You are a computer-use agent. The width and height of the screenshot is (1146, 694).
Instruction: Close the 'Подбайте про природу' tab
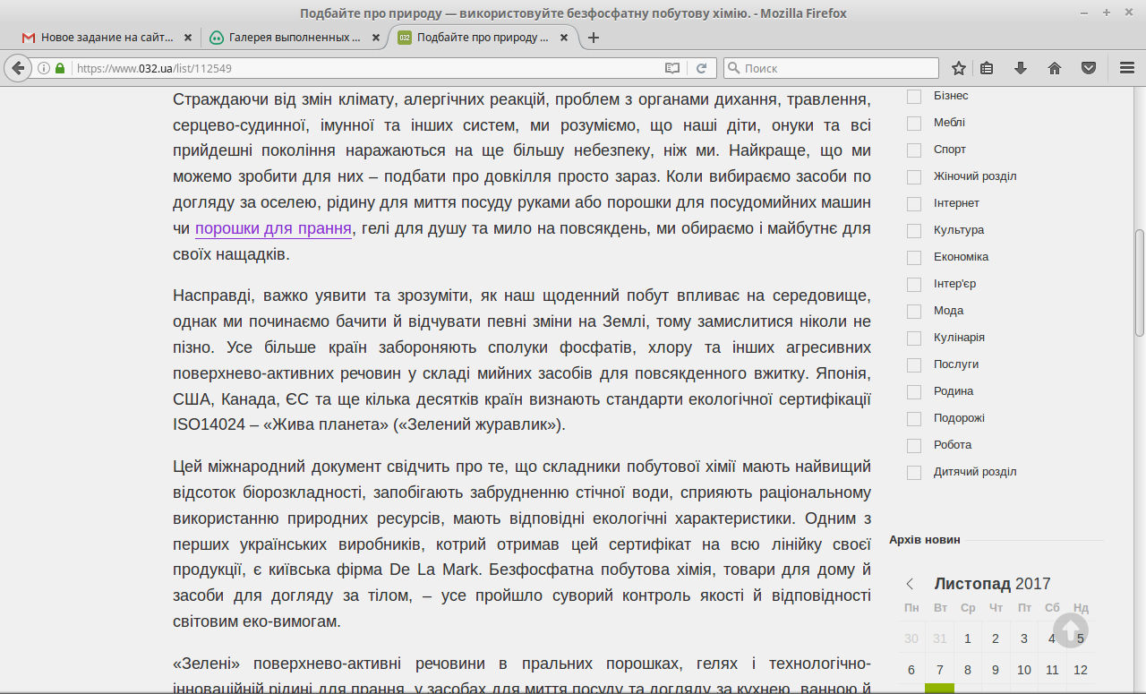(564, 38)
